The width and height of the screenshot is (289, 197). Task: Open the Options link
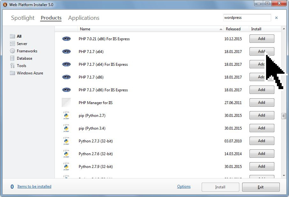coord(184,186)
